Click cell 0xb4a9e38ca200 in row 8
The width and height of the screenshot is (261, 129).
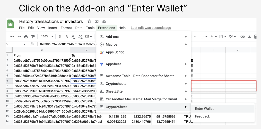[x=84, y=91]
